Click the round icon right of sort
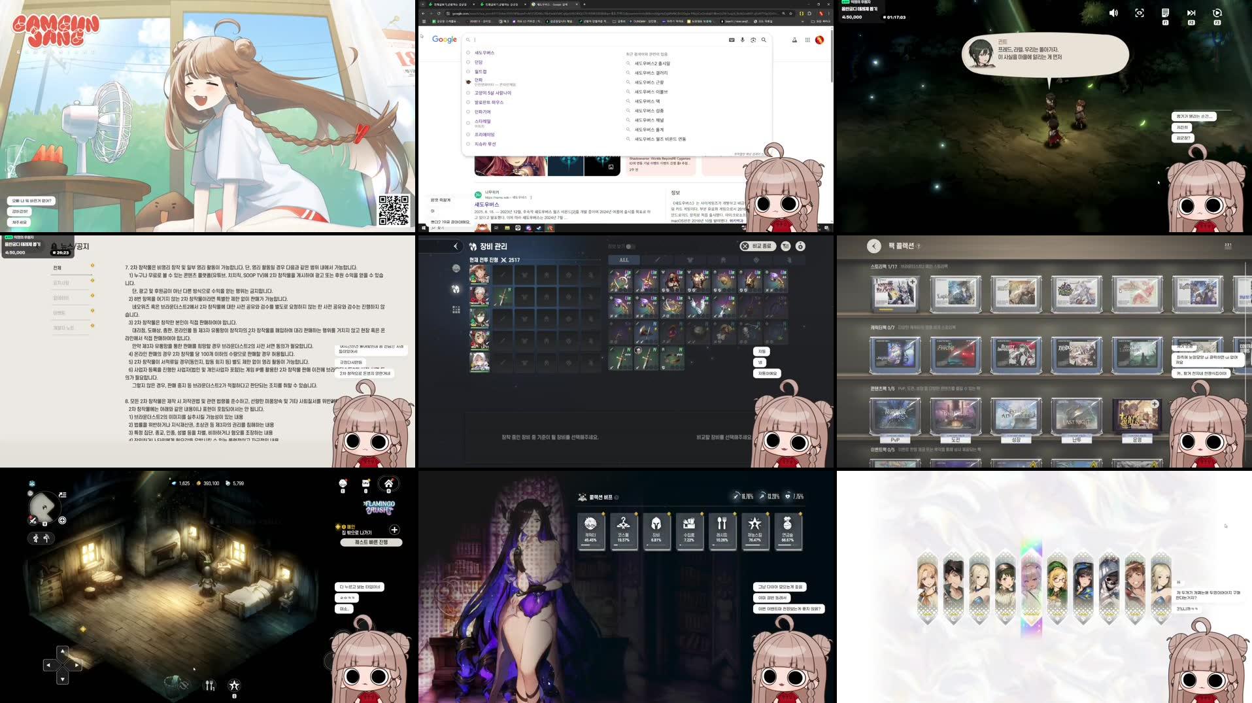The width and height of the screenshot is (1252, 703). point(800,246)
